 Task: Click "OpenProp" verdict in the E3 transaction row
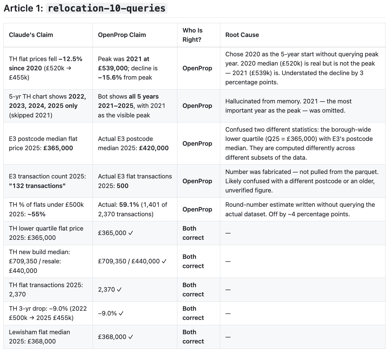click(x=197, y=181)
